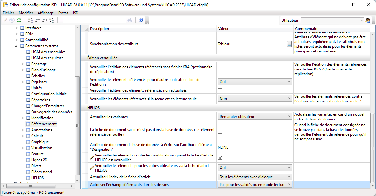Expand tree to level 3 icon

(45, 21)
